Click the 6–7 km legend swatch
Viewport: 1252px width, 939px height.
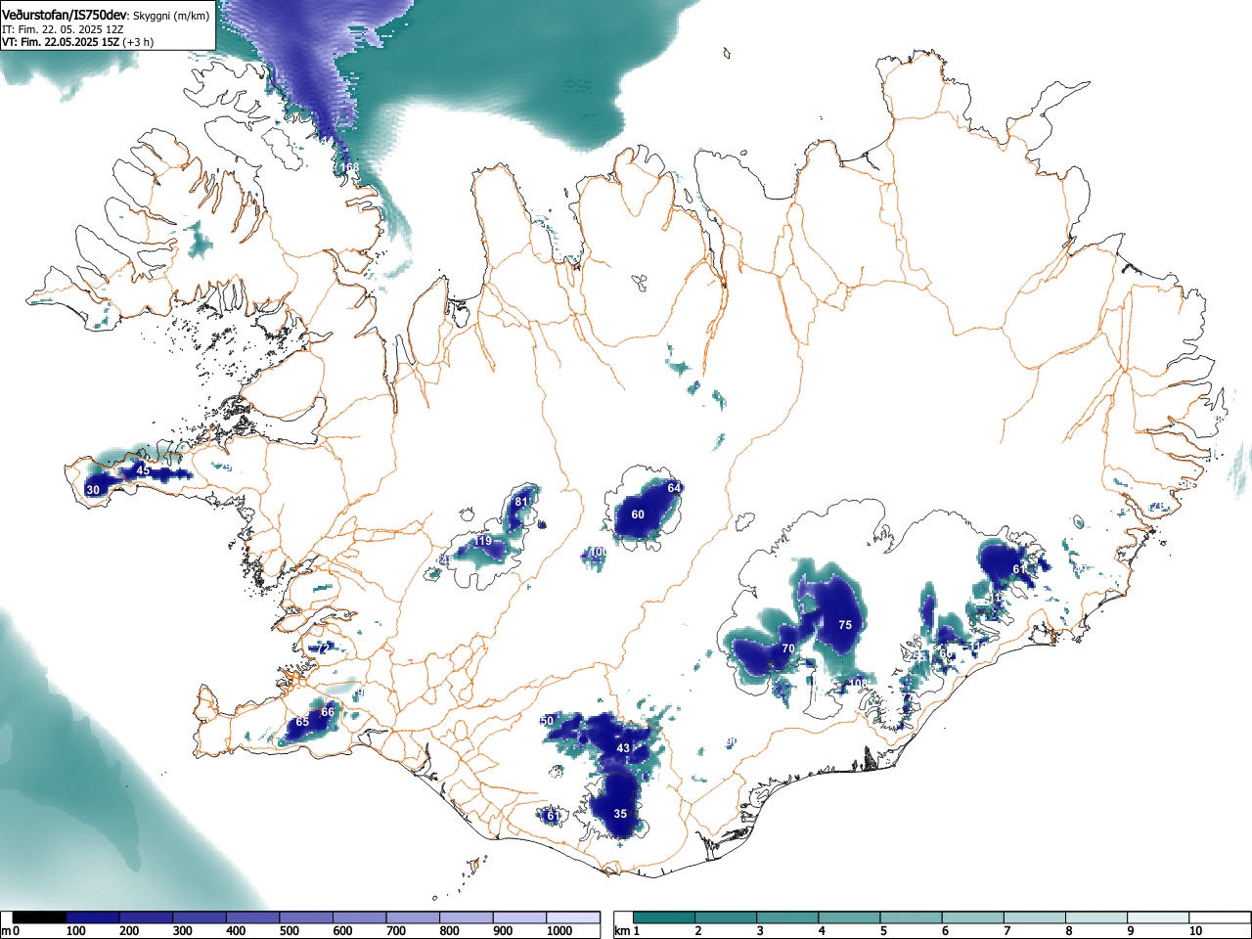point(972,917)
